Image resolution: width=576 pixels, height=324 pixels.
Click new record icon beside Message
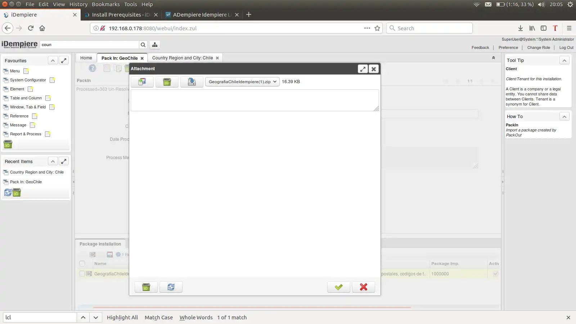(32, 125)
